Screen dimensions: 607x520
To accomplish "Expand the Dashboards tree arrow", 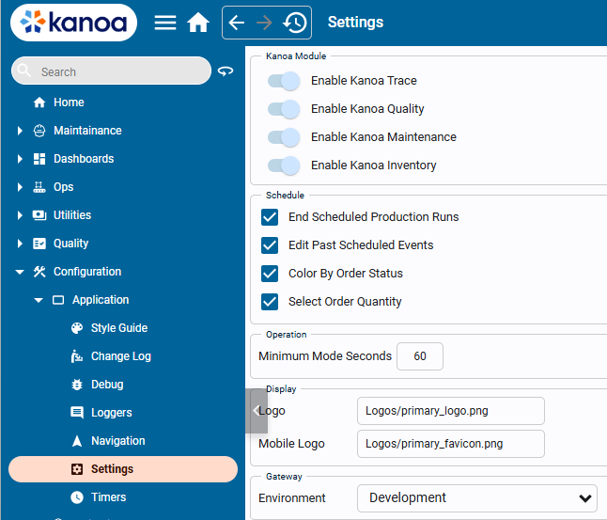I will coord(20,159).
